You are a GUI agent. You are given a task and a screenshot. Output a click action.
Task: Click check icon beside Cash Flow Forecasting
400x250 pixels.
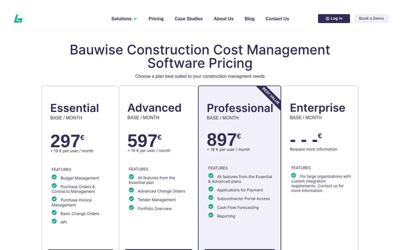[x=211, y=206]
